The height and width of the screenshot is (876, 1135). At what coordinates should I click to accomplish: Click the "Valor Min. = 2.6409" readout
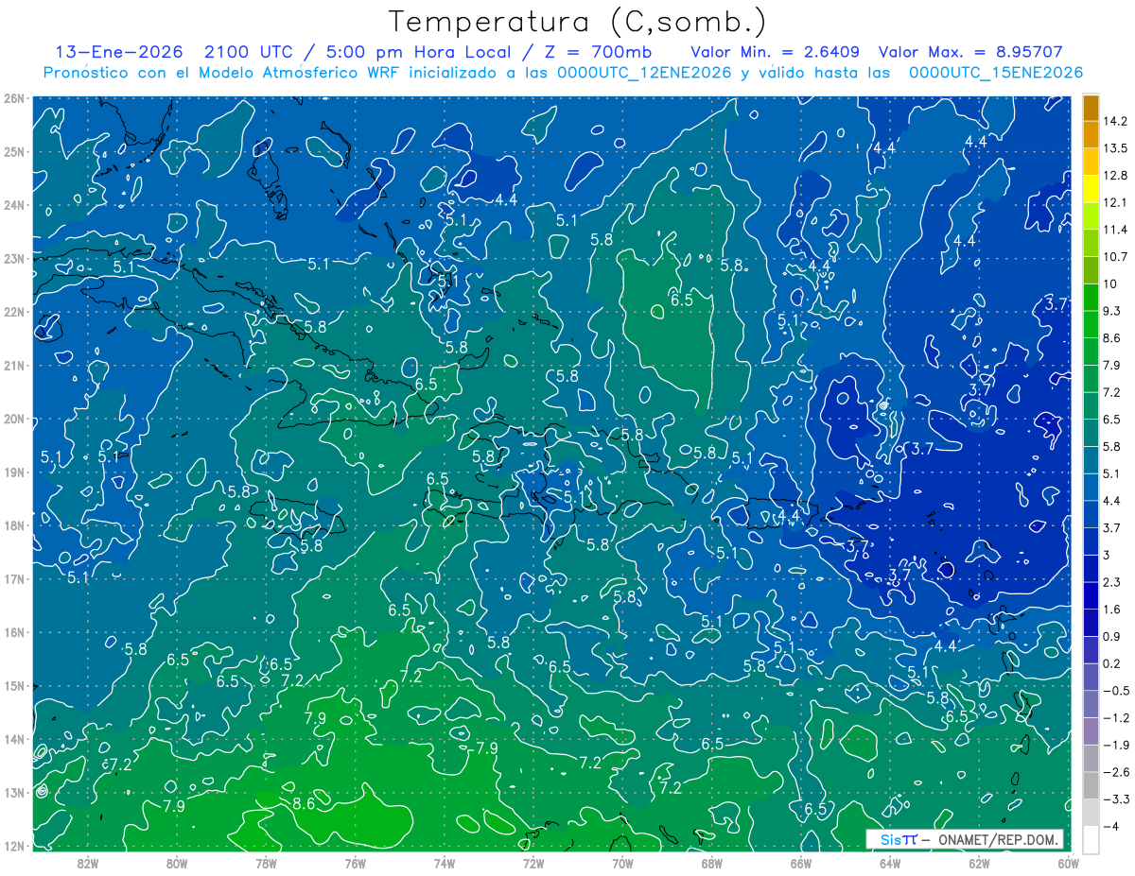777,52
